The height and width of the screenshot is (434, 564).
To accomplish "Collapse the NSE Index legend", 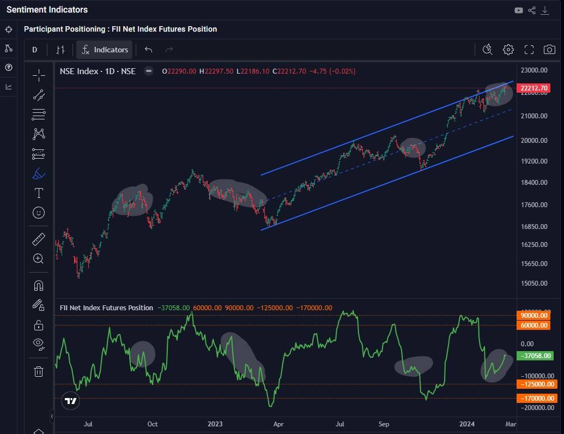I will pyautogui.click(x=148, y=71).
